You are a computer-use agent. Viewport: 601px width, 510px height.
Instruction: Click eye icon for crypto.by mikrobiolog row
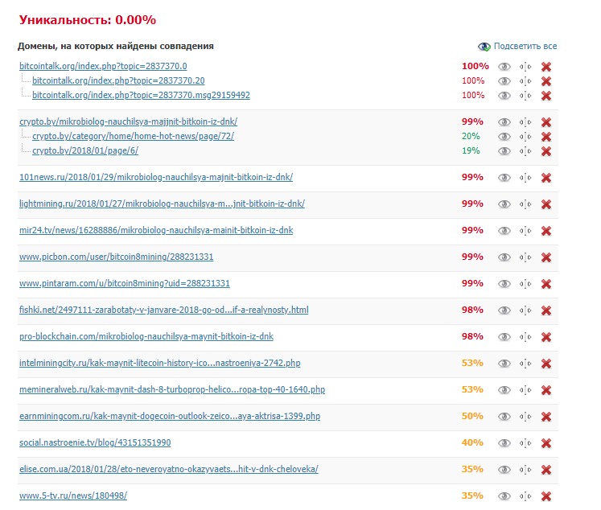point(504,122)
